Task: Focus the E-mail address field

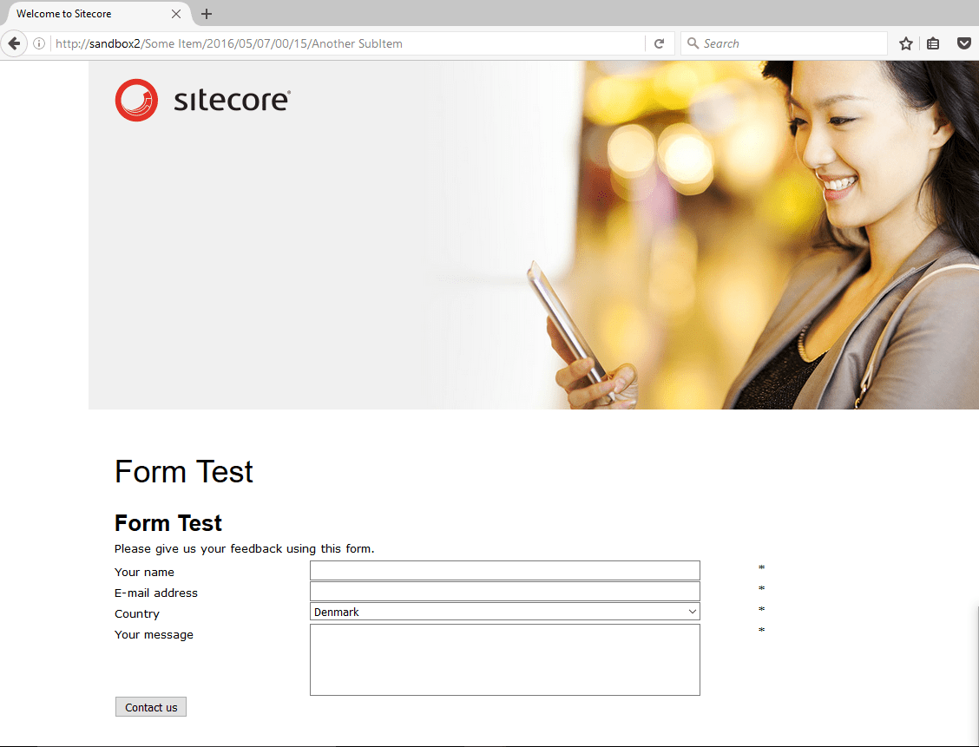Action: pyautogui.click(x=504, y=591)
